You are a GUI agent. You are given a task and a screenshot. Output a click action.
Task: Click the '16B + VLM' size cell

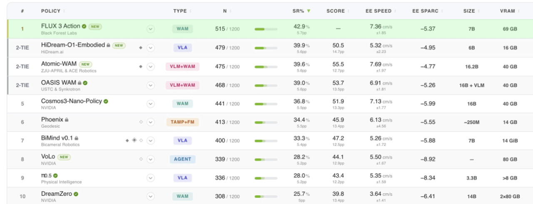[471, 85]
